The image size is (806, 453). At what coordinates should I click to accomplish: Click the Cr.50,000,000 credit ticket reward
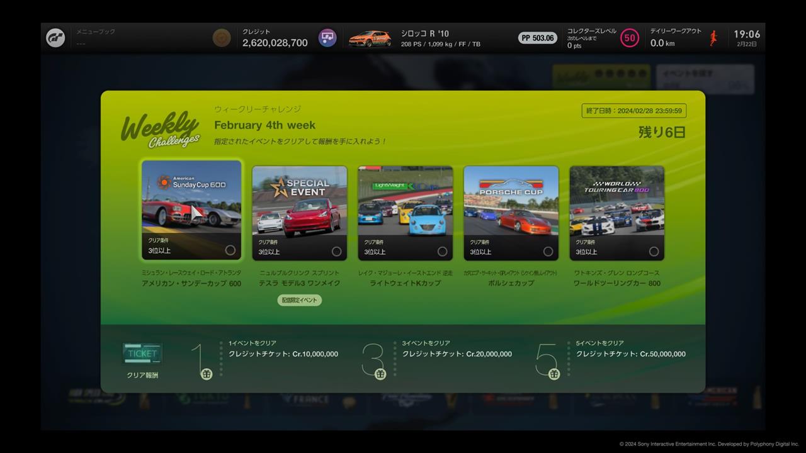(631, 354)
